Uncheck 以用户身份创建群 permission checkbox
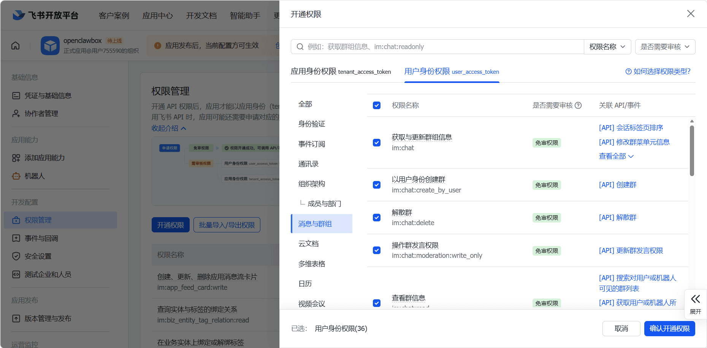707x348 pixels. [x=377, y=185]
